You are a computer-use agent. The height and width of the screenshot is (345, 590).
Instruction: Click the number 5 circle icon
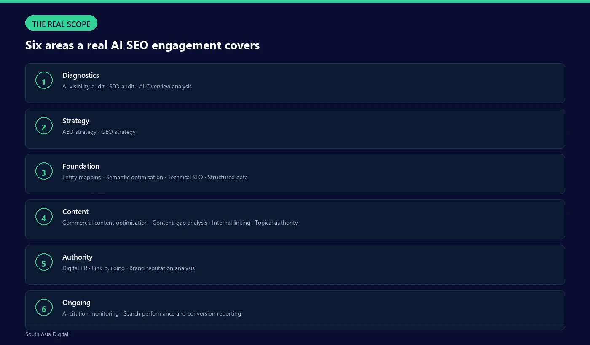(x=44, y=262)
